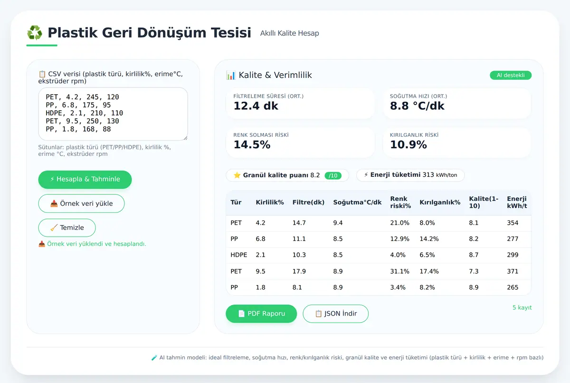The height and width of the screenshot is (383, 570).
Task: Click the 8.7 quality cell for HDPE
Action: (474, 255)
